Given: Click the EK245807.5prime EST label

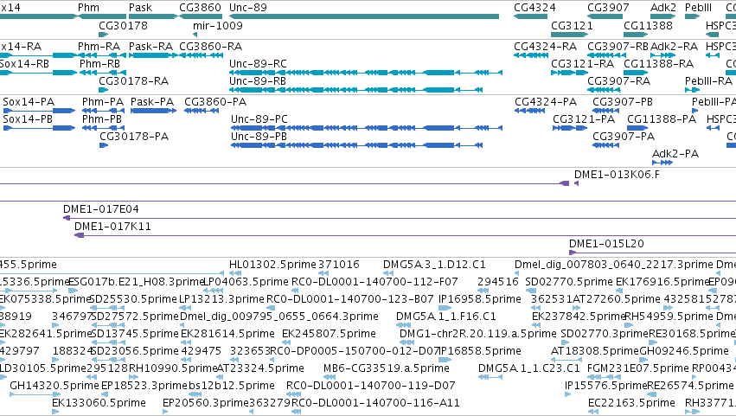Looking at the screenshot, I should [329, 334].
